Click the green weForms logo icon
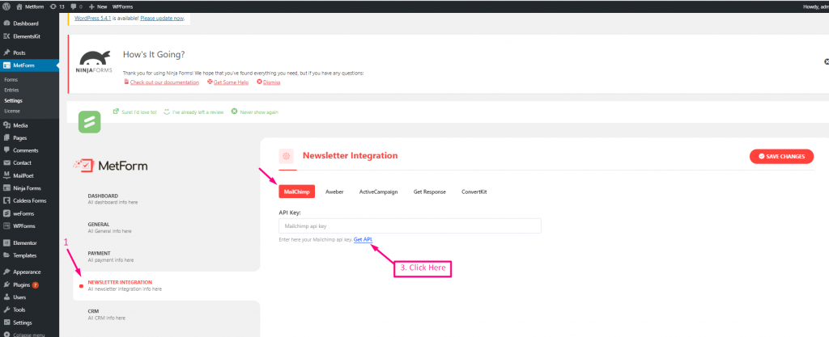 [x=89, y=122]
